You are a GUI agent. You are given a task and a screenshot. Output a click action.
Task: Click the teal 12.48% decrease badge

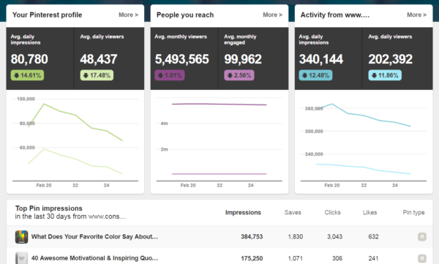[x=315, y=75]
